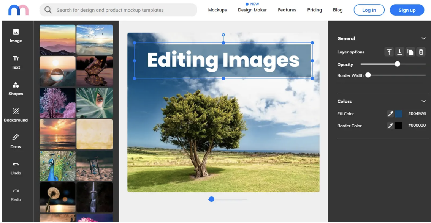This screenshot has height=223, width=431.
Task: Click the template search field
Action: pyautogui.click(x=118, y=10)
